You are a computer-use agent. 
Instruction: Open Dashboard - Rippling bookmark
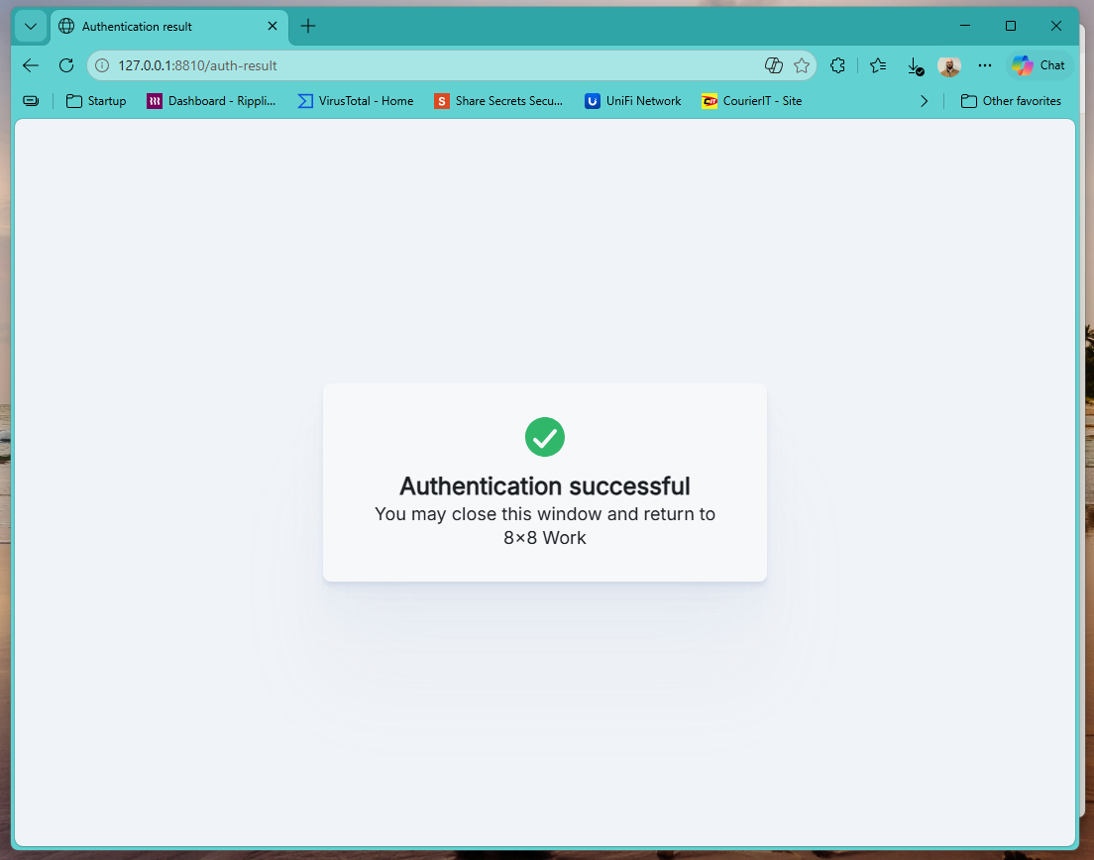[x=211, y=101]
